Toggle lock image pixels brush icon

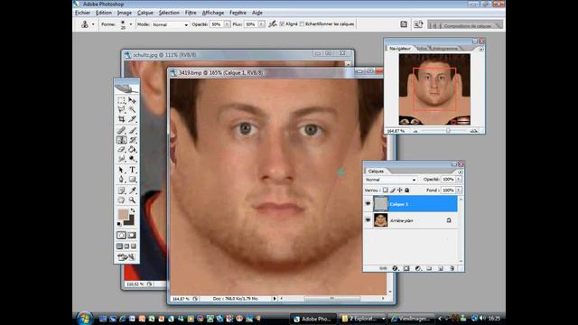click(393, 190)
